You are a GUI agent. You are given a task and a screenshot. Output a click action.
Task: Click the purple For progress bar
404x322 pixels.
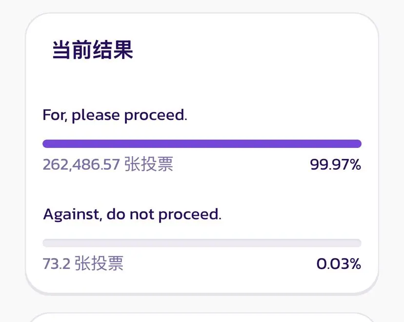point(202,143)
